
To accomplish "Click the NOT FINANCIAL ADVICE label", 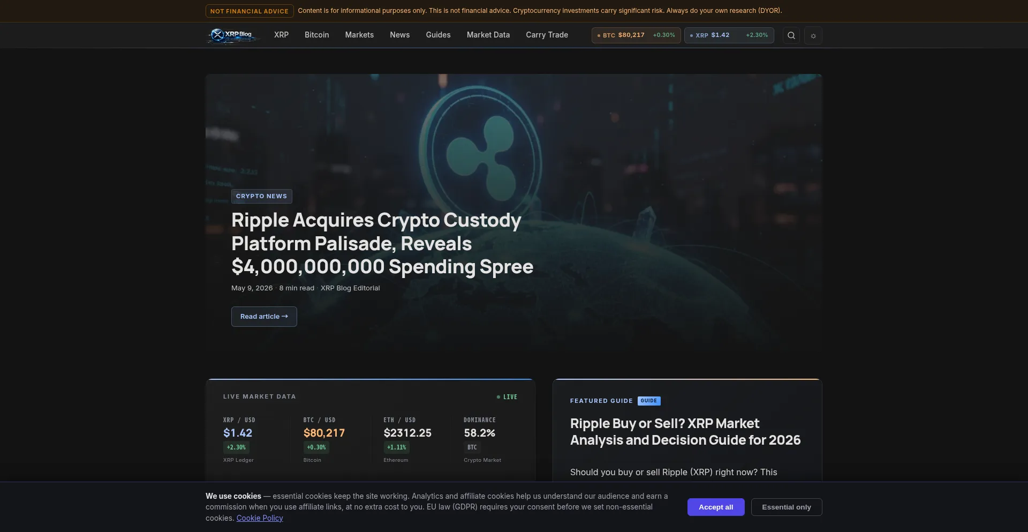I will [x=250, y=11].
